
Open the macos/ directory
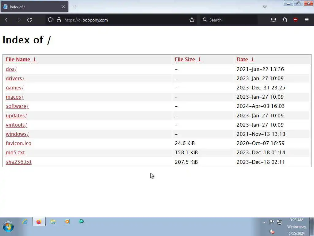click(15, 97)
